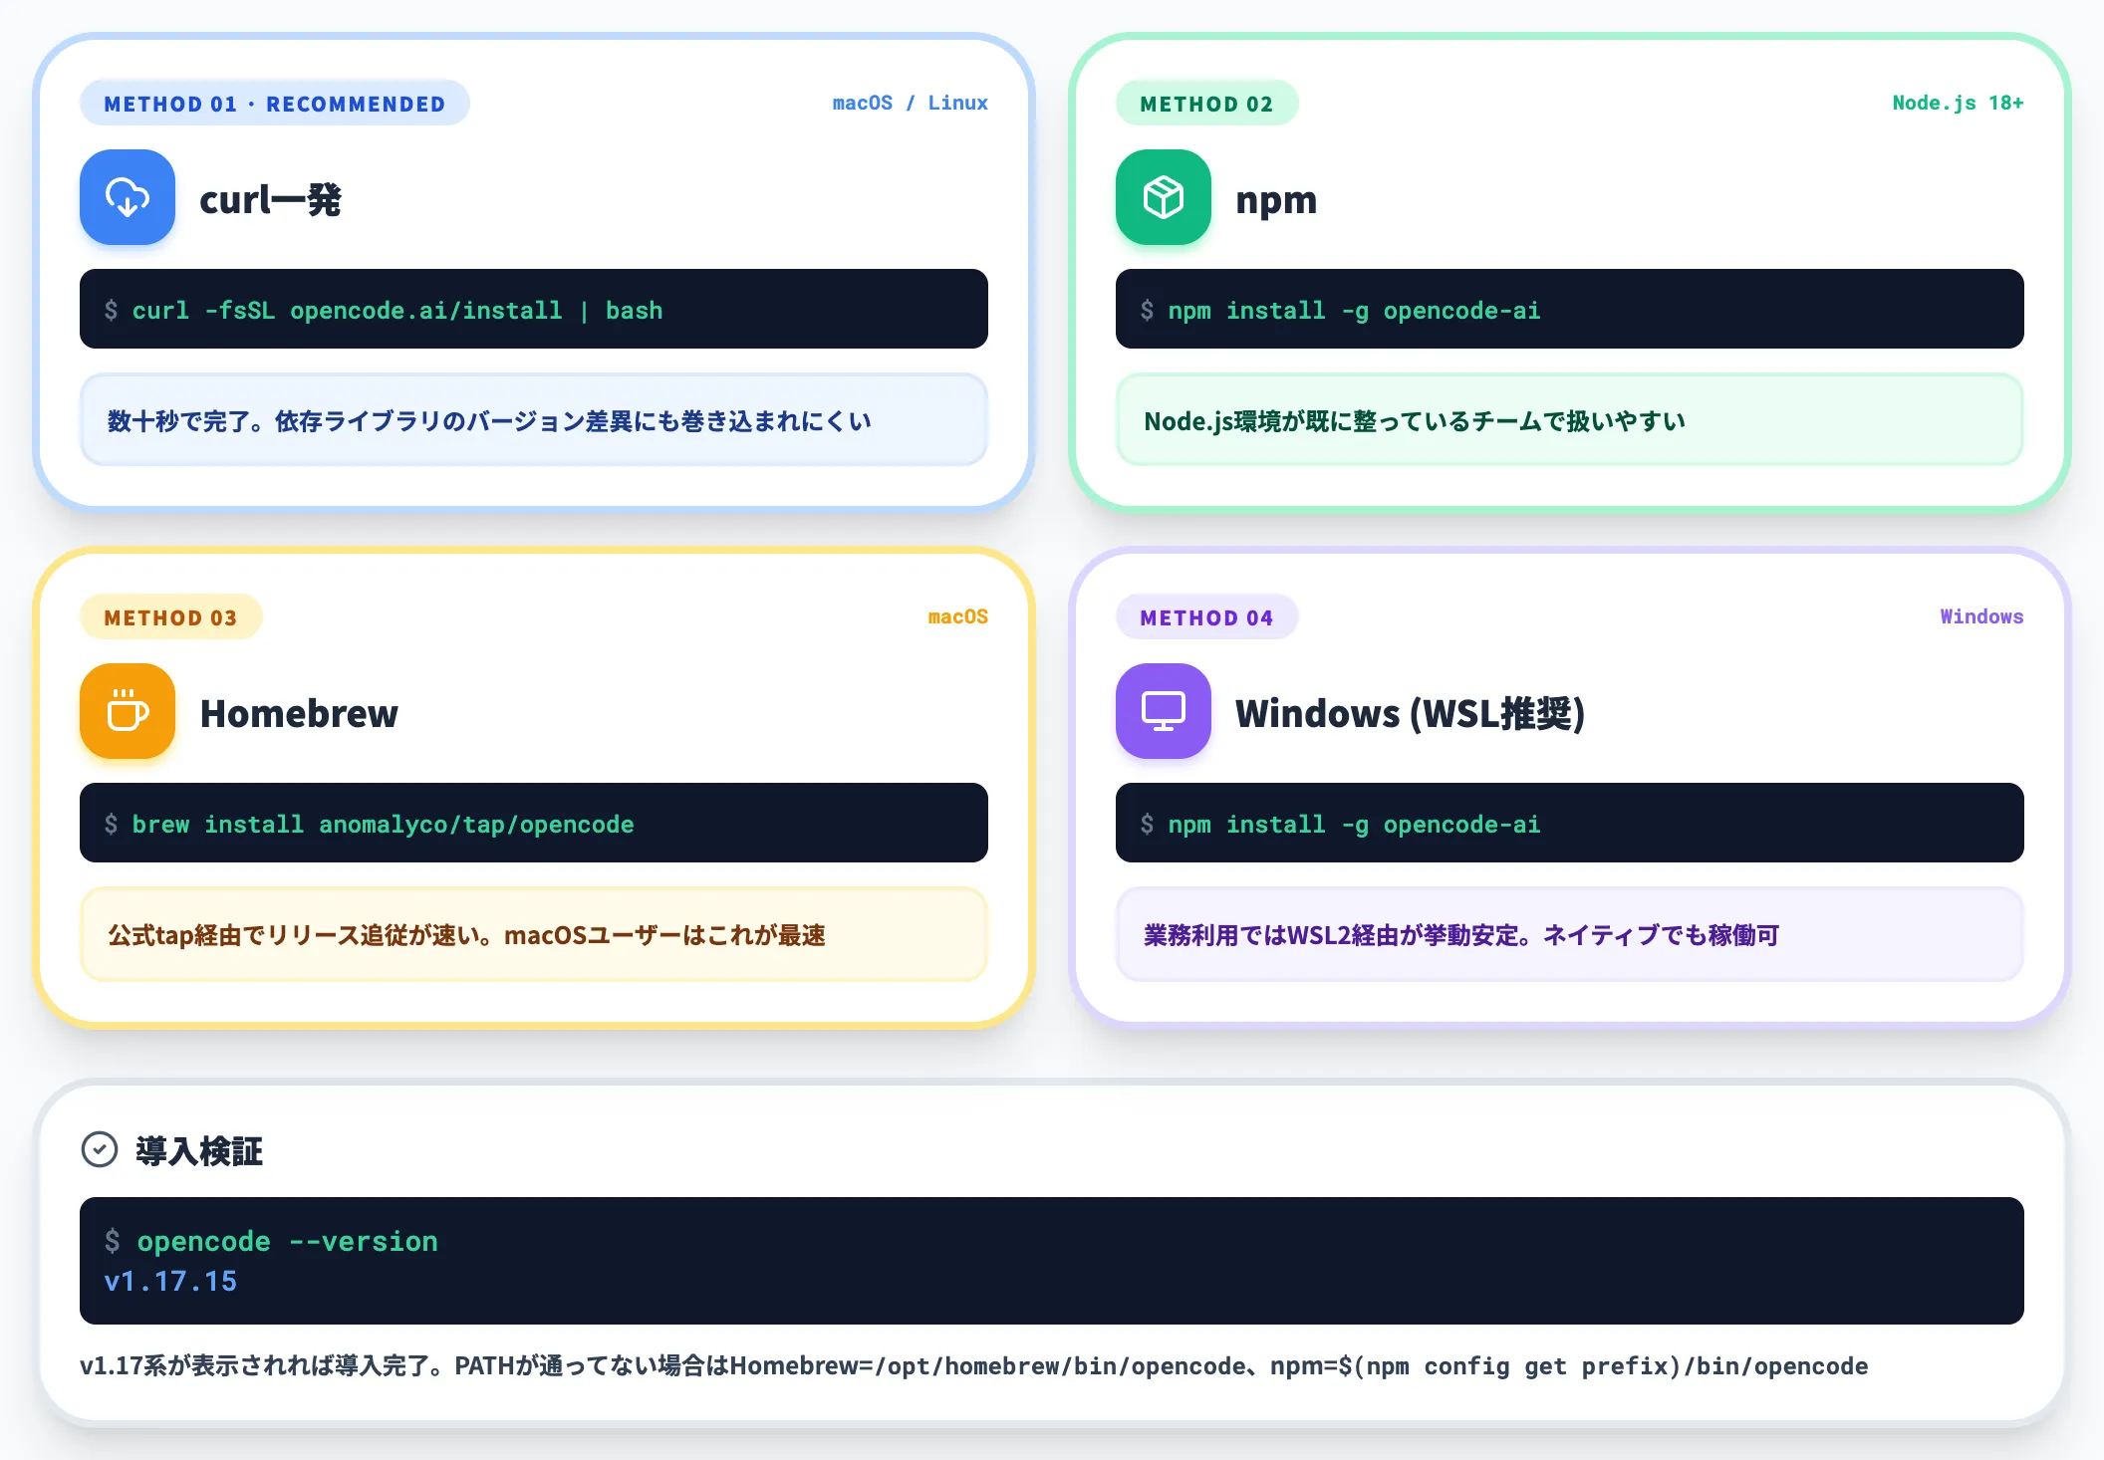The width and height of the screenshot is (2104, 1460).
Task: Select the METHOD 02 badge
Action: point(1206,103)
